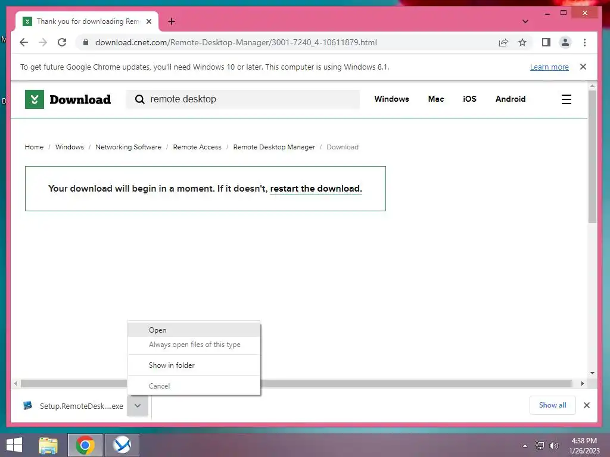Screen dimensions: 610x457
Task: Bookmark this page with the star
Action: pos(522,42)
